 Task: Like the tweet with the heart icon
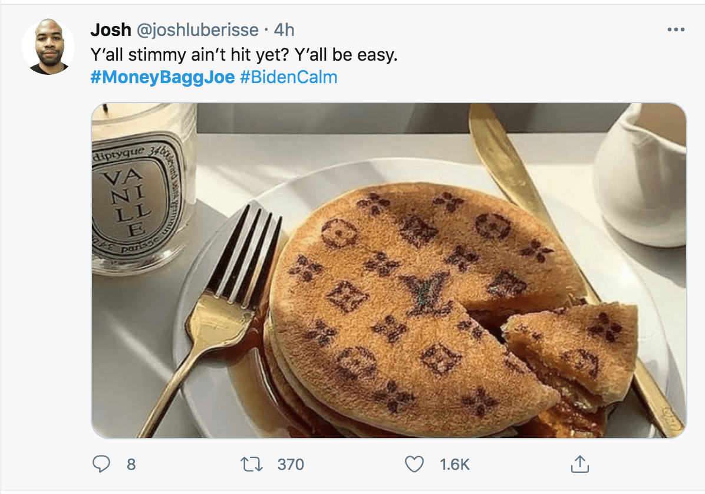pyautogui.click(x=414, y=465)
